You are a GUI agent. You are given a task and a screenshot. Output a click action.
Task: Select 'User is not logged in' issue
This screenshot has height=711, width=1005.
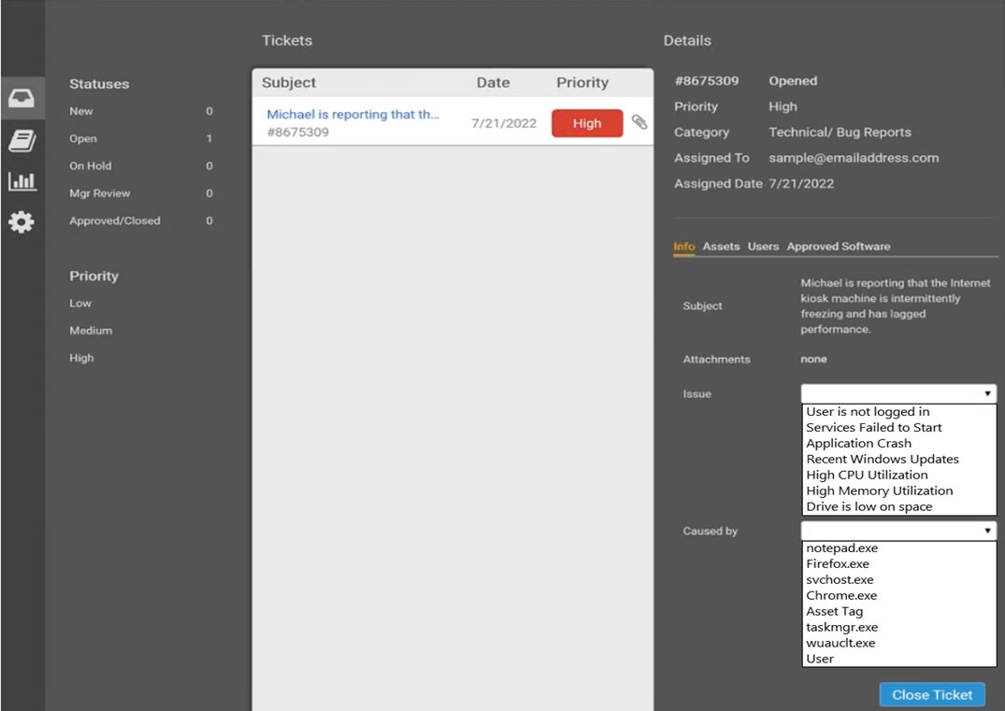[x=868, y=412]
